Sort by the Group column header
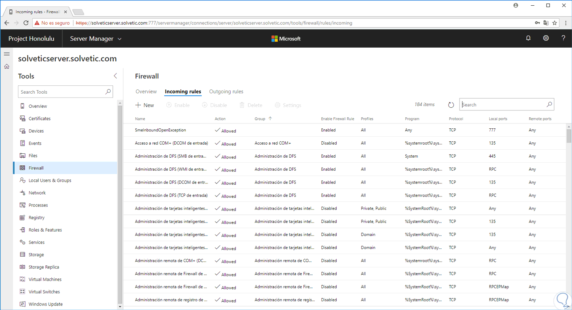This screenshot has height=310, width=572. 260,119
